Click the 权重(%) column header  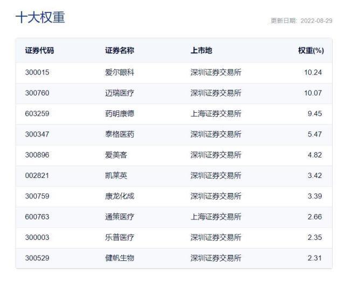pyautogui.click(x=311, y=51)
